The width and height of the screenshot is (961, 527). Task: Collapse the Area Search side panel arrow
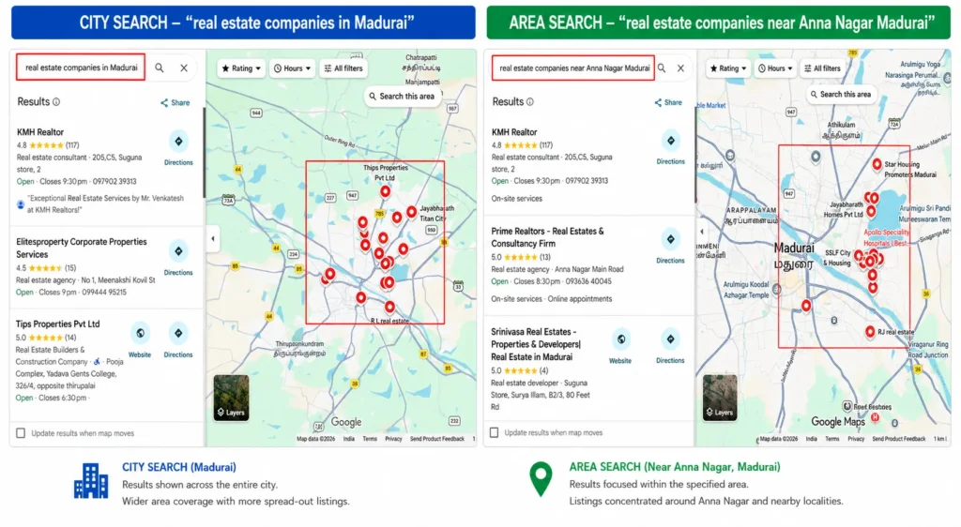(x=702, y=232)
